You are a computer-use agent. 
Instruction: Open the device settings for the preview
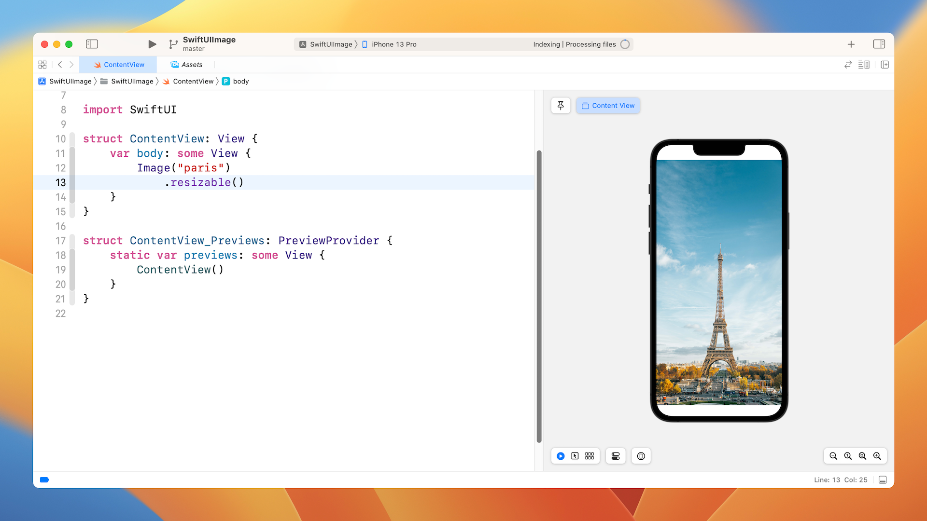(616, 456)
